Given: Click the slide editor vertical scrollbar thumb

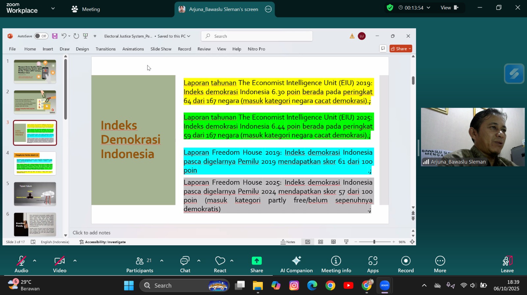Looking at the screenshot, I should (x=413, y=80).
